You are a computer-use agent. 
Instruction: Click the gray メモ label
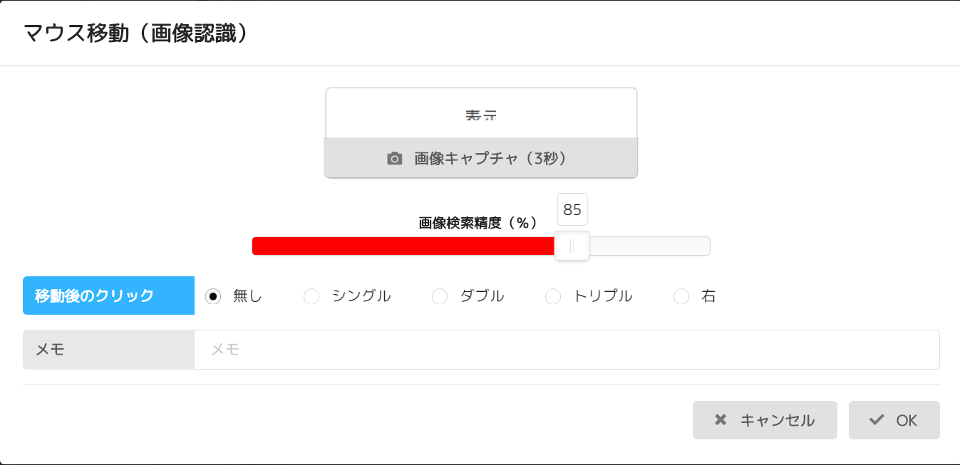[108, 350]
